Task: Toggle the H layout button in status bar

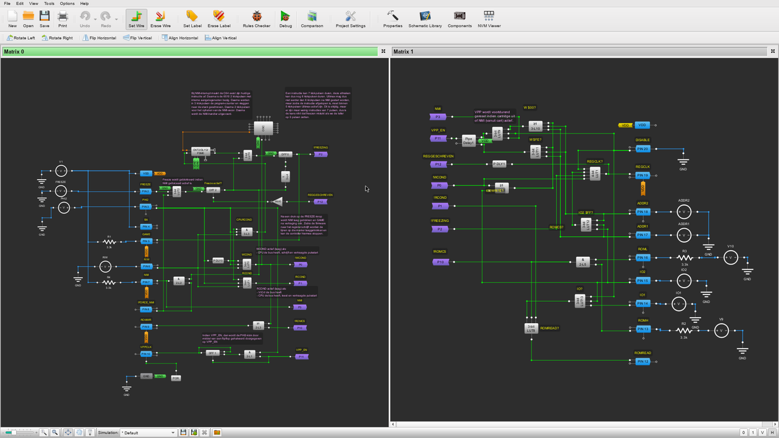Action: tap(773, 433)
